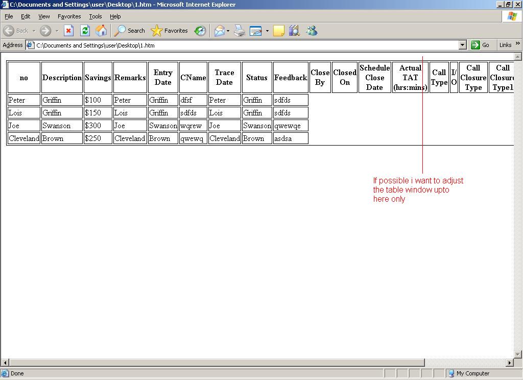Click the Edit page toolbar icon

256,31
